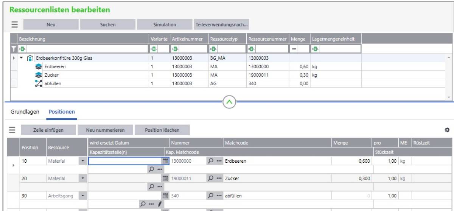The height and width of the screenshot is (211, 454).
Task: Open Kapazitätsstelle ellipsis options for position 10
Action: pos(160,169)
